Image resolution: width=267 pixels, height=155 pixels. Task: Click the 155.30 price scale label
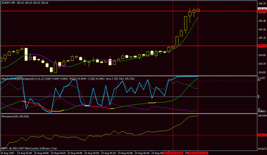click(x=262, y=29)
